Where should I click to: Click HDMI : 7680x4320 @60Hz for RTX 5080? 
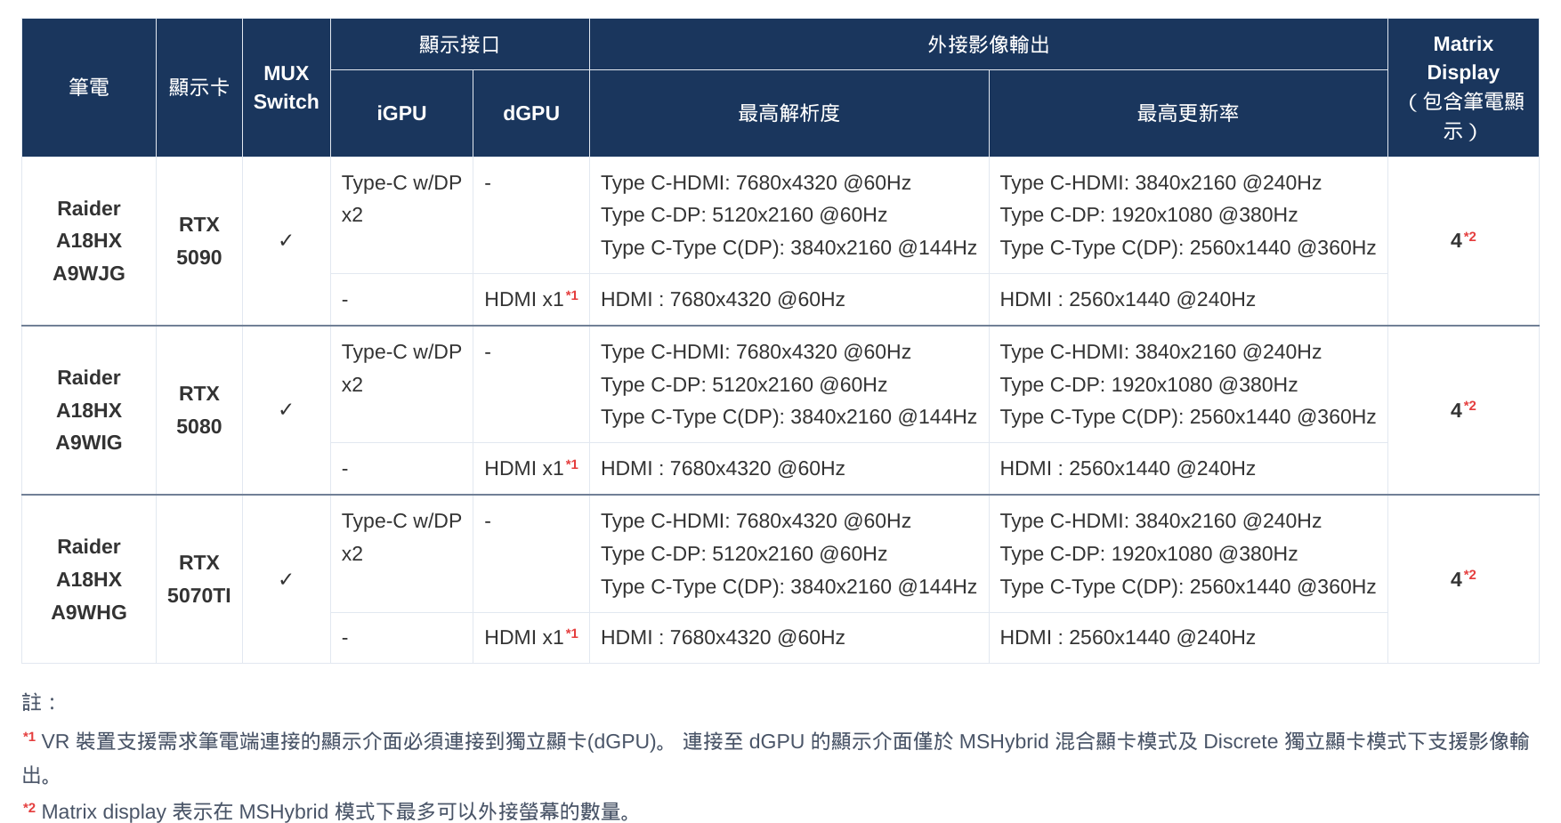pos(723,468)
